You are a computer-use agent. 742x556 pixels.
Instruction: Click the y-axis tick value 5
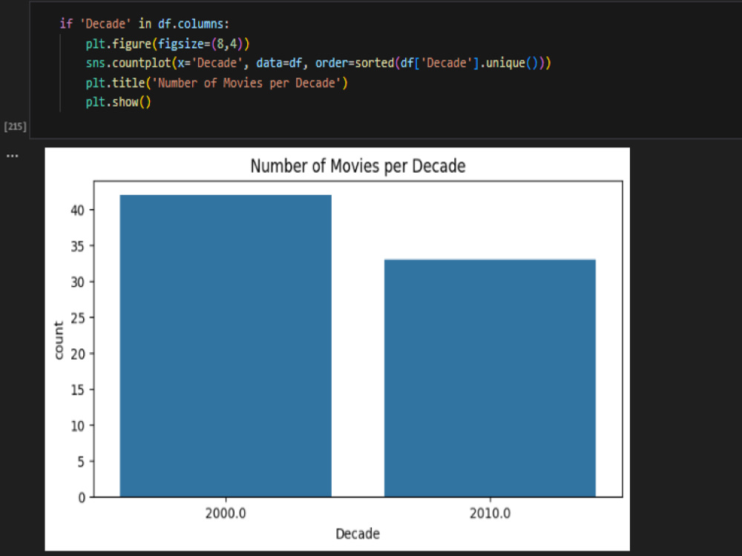(82, 461)
